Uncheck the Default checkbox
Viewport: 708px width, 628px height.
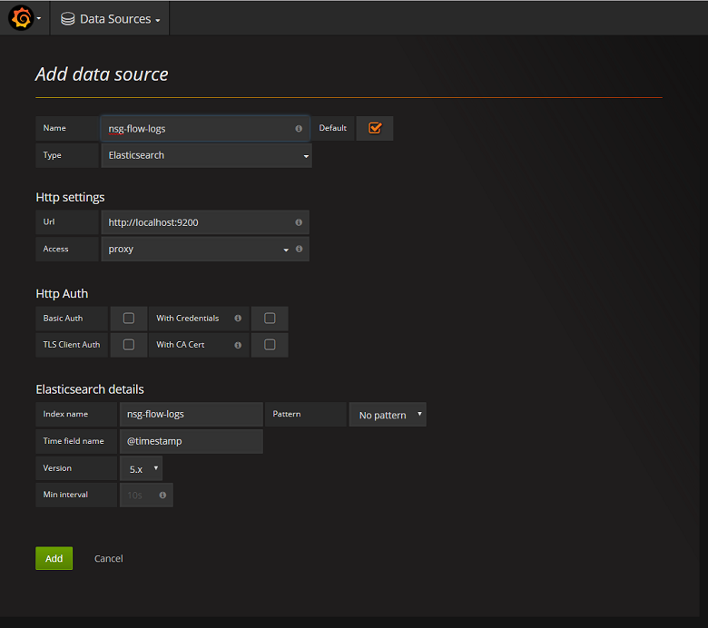[375, 128]
